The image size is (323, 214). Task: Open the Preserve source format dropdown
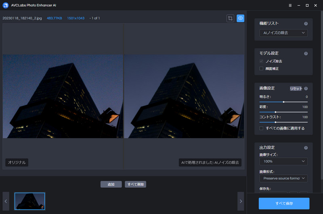point(283,178)
